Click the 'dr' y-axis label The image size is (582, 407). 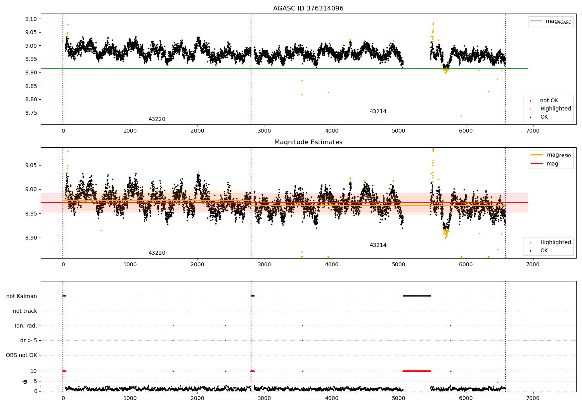click(x=25, y=381)
